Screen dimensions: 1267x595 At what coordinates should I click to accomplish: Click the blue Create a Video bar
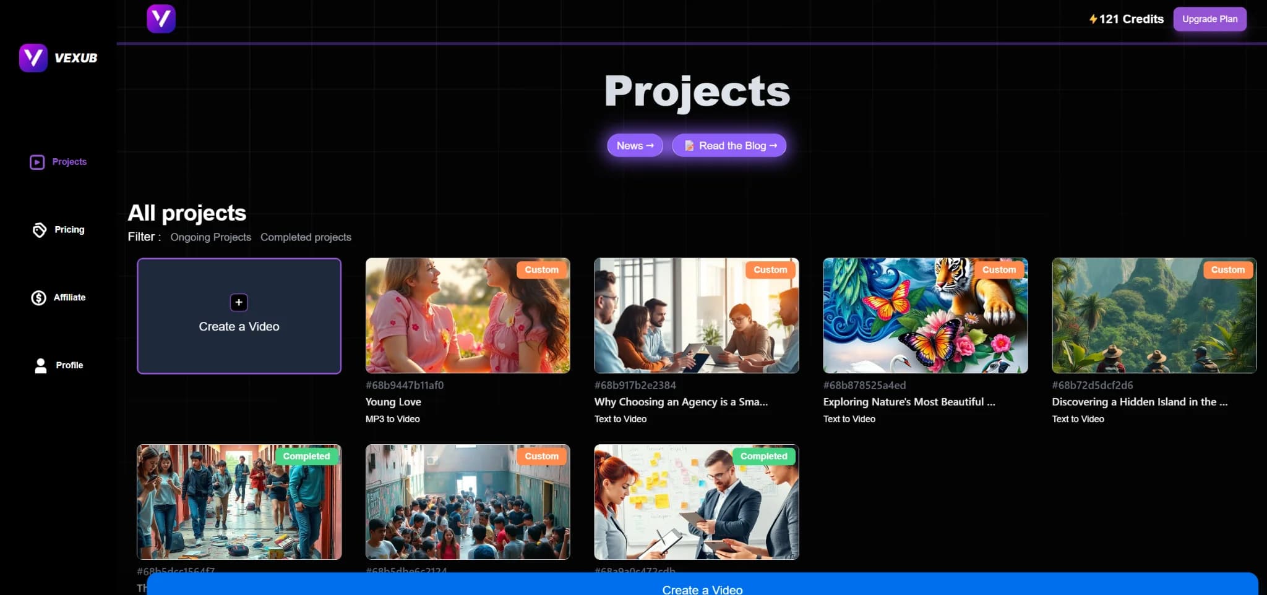[702, 587]
